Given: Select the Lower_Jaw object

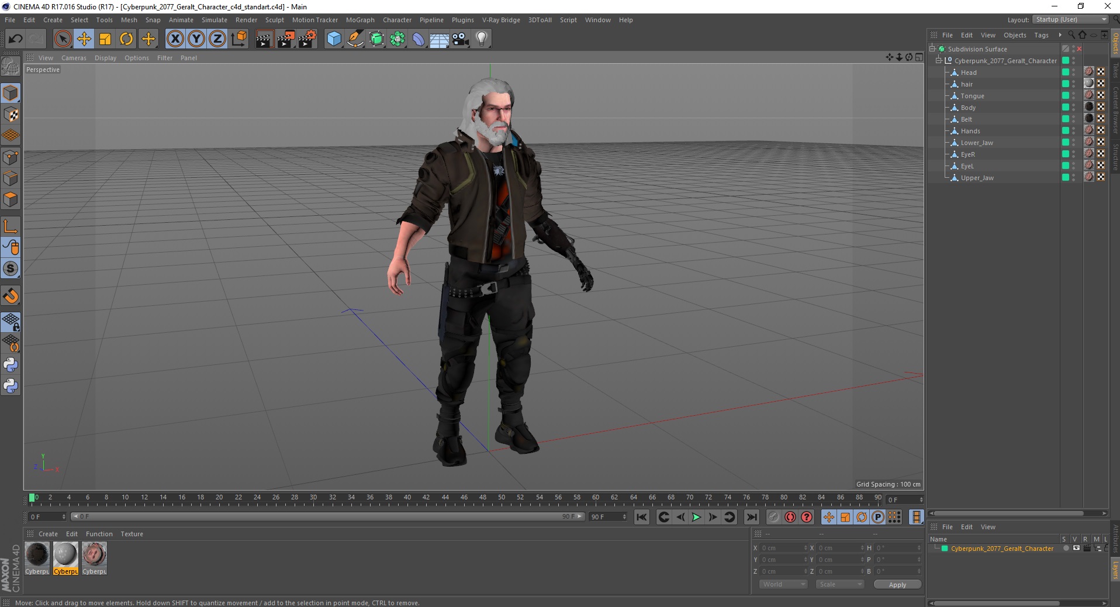Looking at the screenshot, I should click(977, 143).
